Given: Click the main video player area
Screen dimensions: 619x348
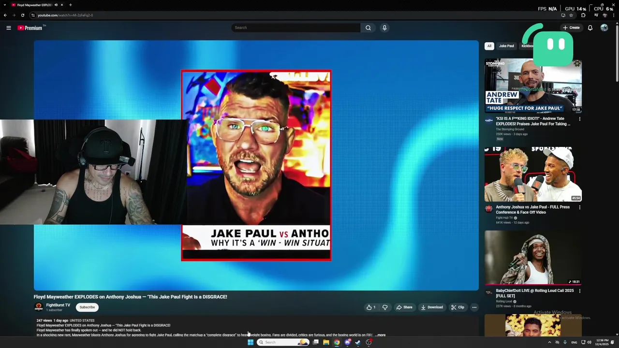Looking at the screenshot, I should point(256,165).
